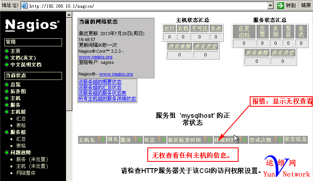Click 紧急 in service status totals
Viewport: 313px width, 181px height.
coord(288,32)
